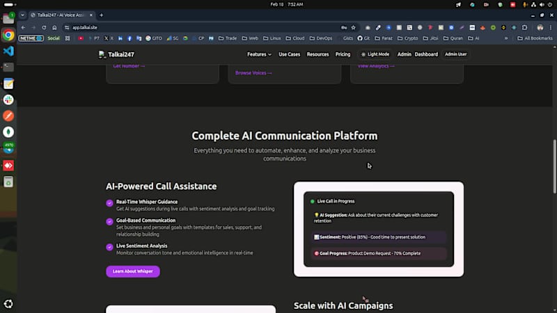The width and height of the screenshot is (557, 313).
Task: Open the MongoDB Compass icon in the dock
Action: point(8,132)
